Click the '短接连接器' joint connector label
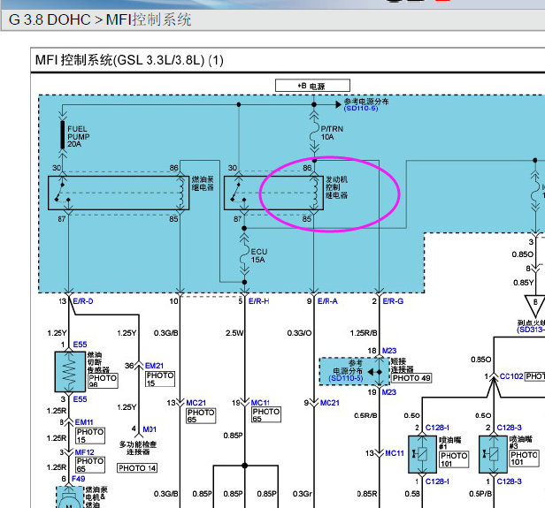The height and width of the screenshot is (508, 545). 403,366
